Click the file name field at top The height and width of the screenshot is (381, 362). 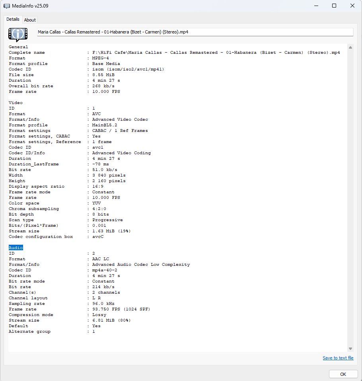click(195, 32)
